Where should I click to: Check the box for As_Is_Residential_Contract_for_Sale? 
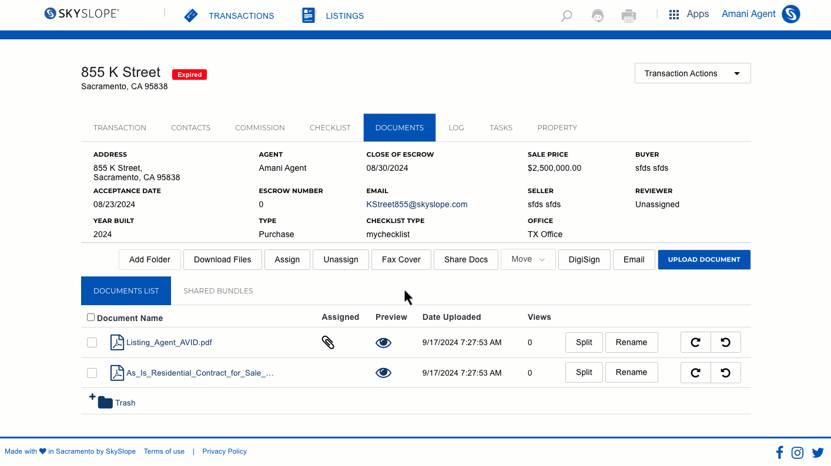[92, 373]
